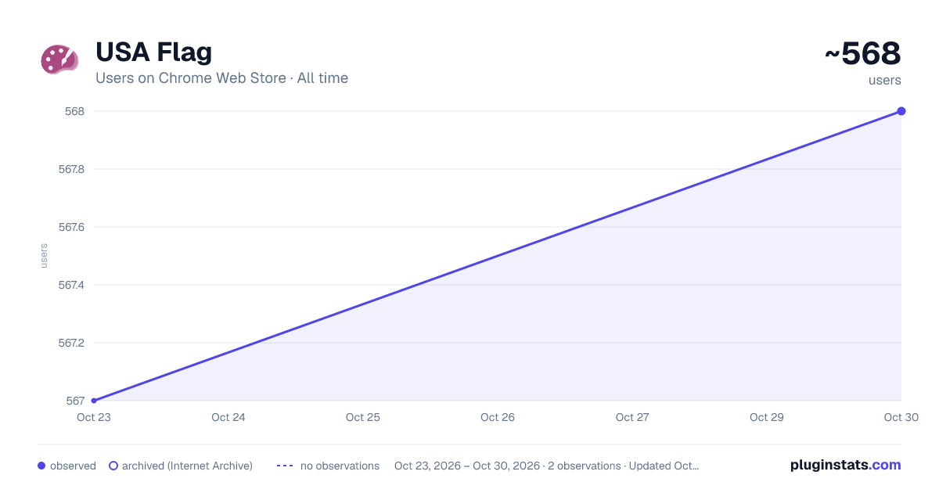Click the 'Users on Chrome Web Store · All time' subtitle
939x493 pixels.
[x=221, y=78]
